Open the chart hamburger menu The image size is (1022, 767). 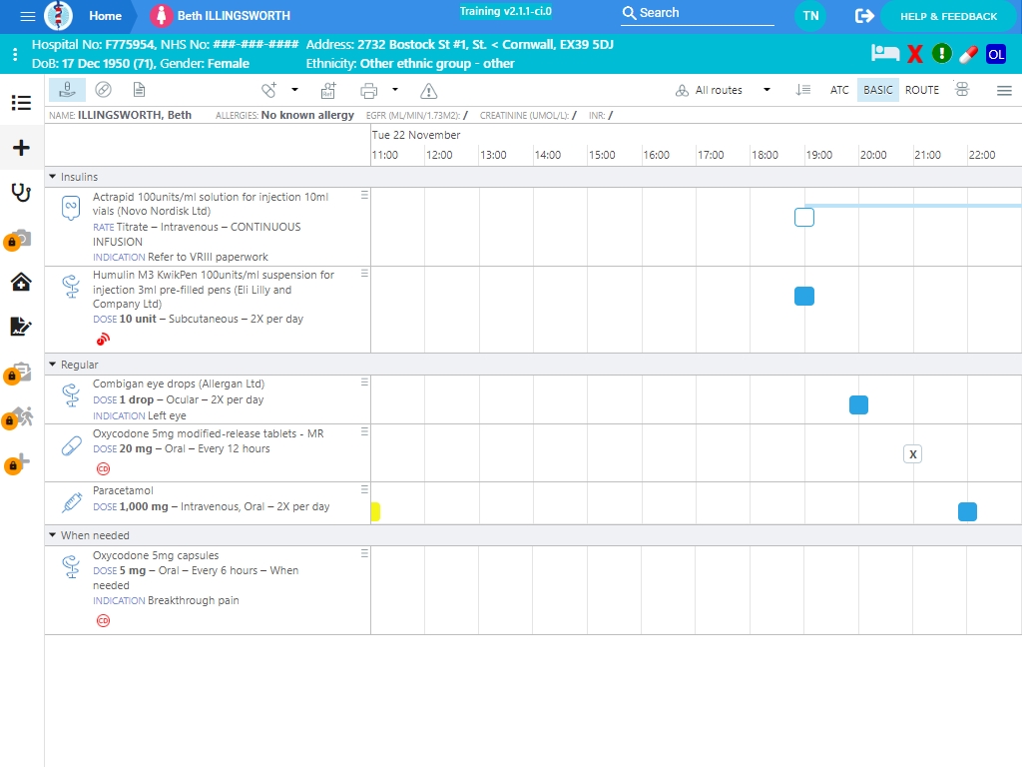pyautogui.click(x=1004, y=91)
